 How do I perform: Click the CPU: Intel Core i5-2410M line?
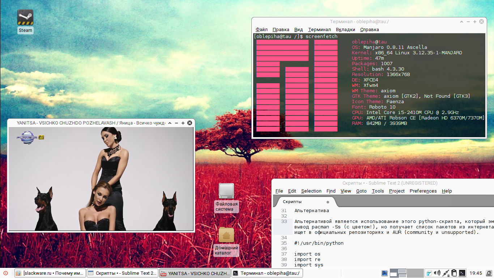pos(405,113)
